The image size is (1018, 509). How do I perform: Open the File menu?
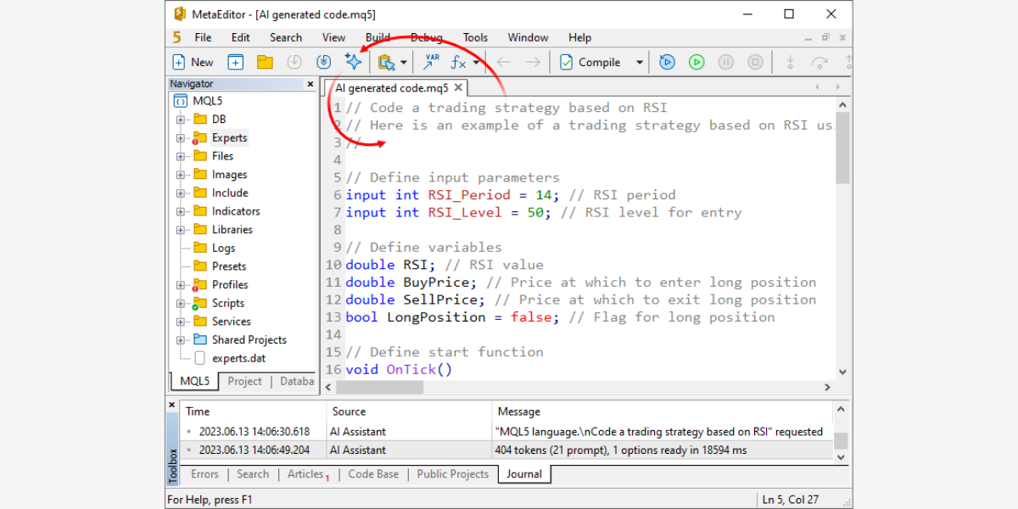point(203,37)
